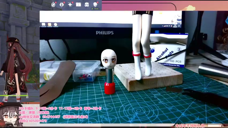228x128 pixels.
Task: Open the Battle Pass winged emblem icon
Action: click(62, 5)
